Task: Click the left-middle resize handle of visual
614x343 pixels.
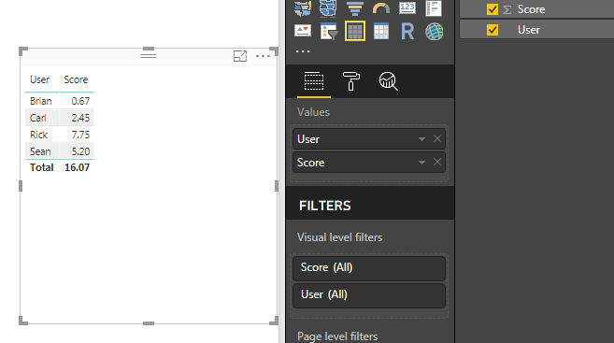Action: coord(21,186)
